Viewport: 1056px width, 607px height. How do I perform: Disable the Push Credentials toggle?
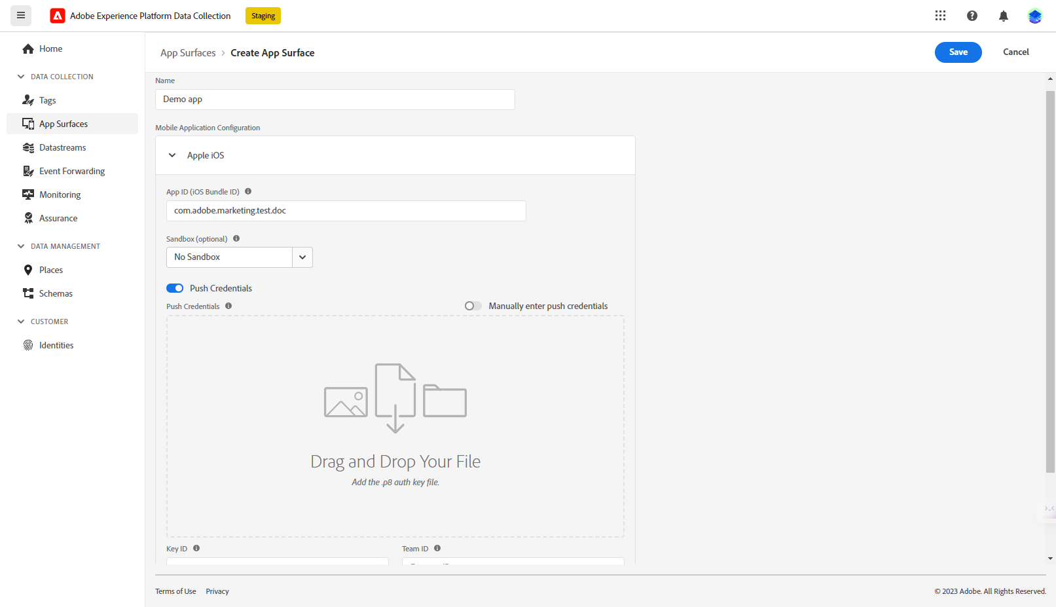pos(175,288)
